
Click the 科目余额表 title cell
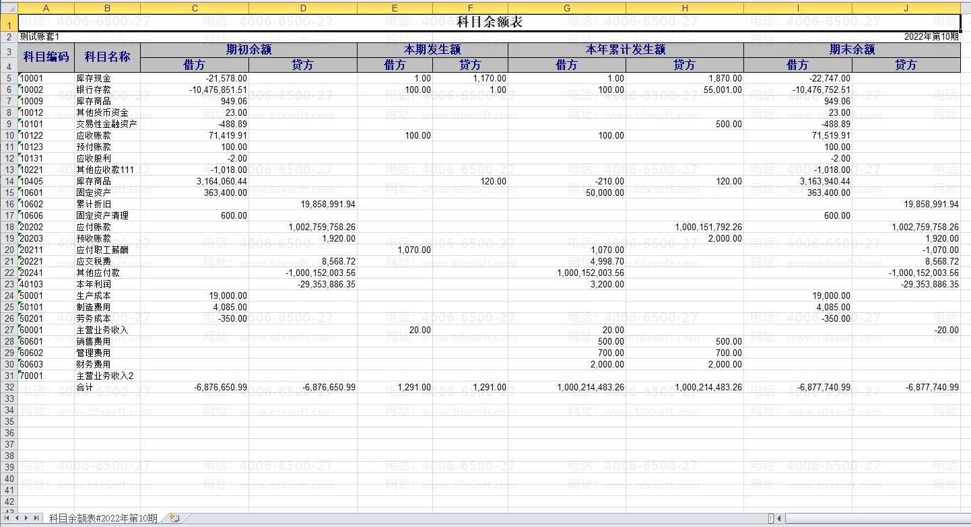[x=490, y=22]
